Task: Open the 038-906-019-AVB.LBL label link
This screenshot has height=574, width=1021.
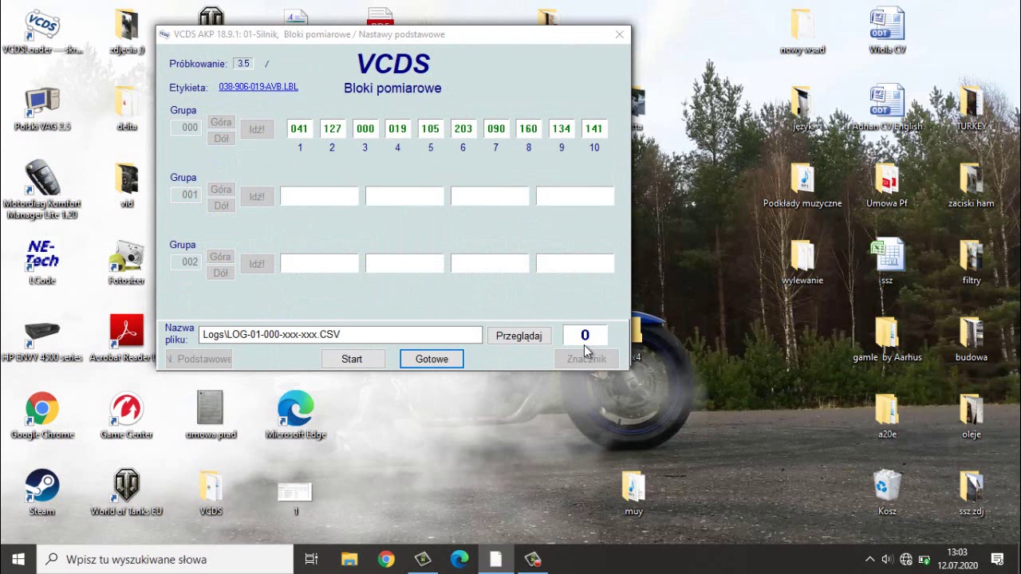Action: 258,87
